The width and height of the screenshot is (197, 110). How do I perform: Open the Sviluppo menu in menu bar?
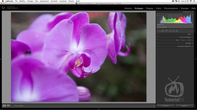[30, 1]
